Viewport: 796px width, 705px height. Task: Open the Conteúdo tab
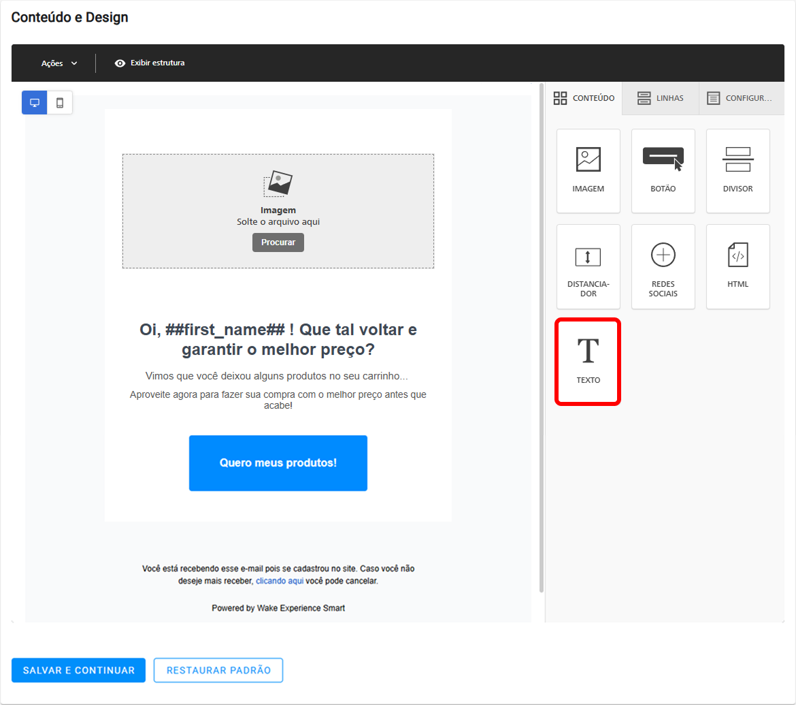click(584, 98)
